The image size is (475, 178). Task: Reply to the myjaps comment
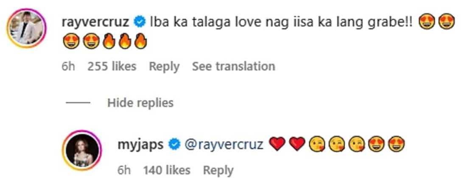[218, 170]
